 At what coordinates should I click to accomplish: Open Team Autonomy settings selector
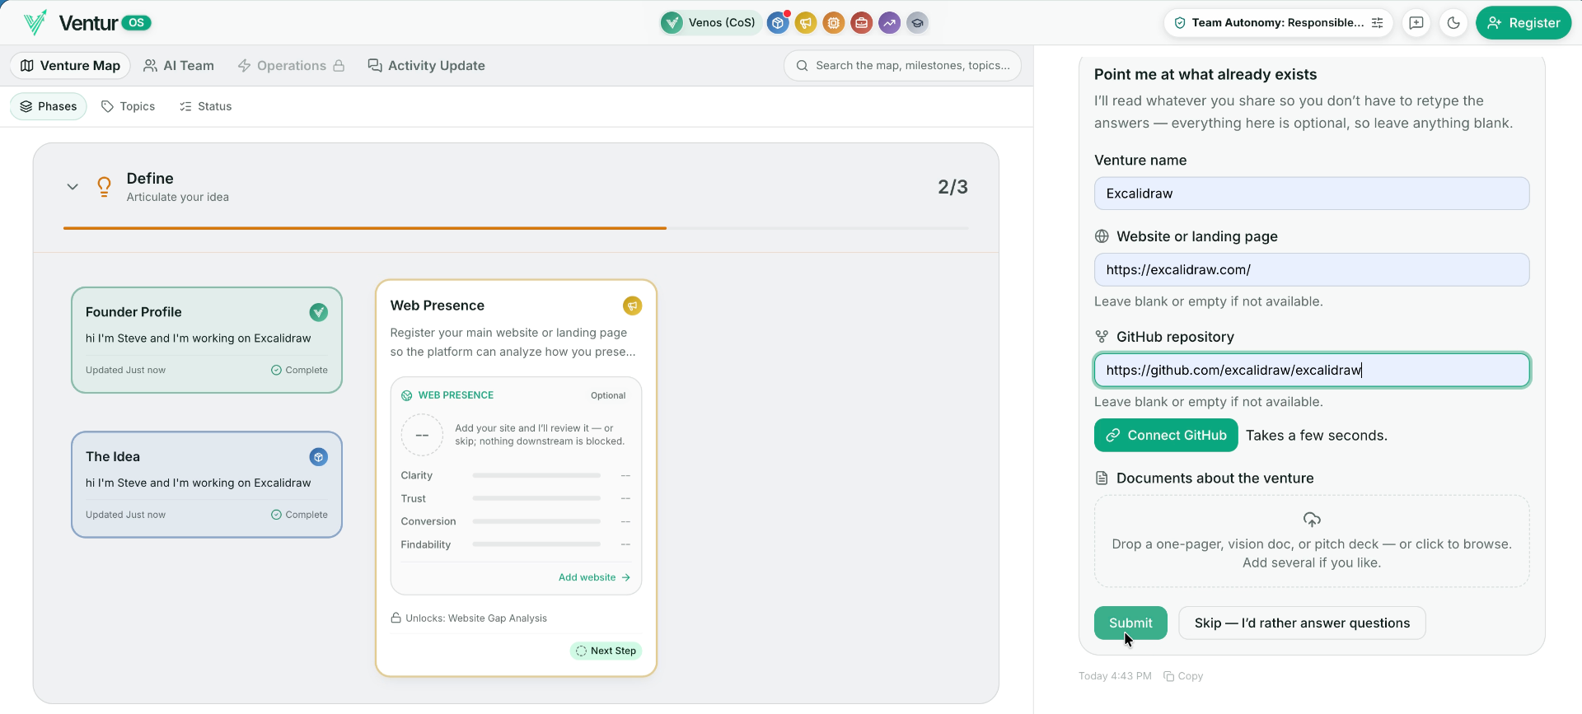pyautogui.click(x=1278, y=23)
